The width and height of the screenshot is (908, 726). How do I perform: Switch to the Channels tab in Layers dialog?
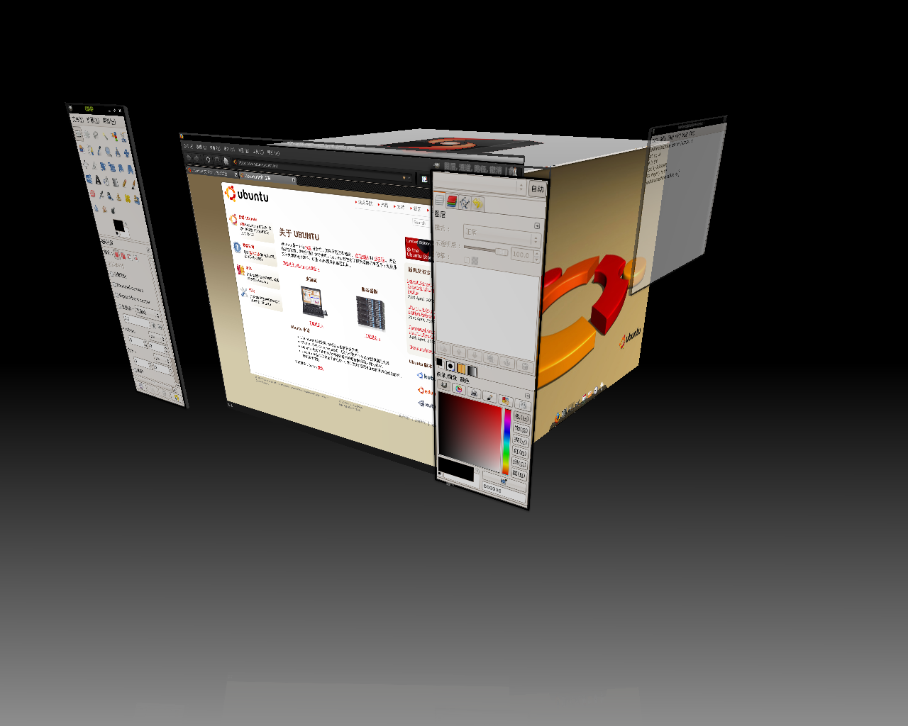click(452, 201)
